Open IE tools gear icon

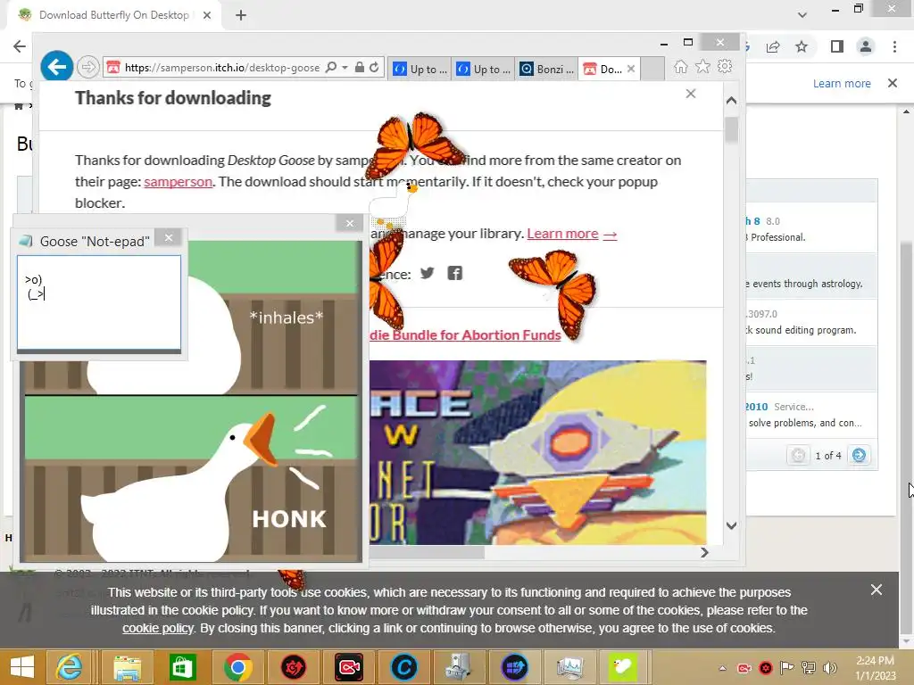point(725,66)
